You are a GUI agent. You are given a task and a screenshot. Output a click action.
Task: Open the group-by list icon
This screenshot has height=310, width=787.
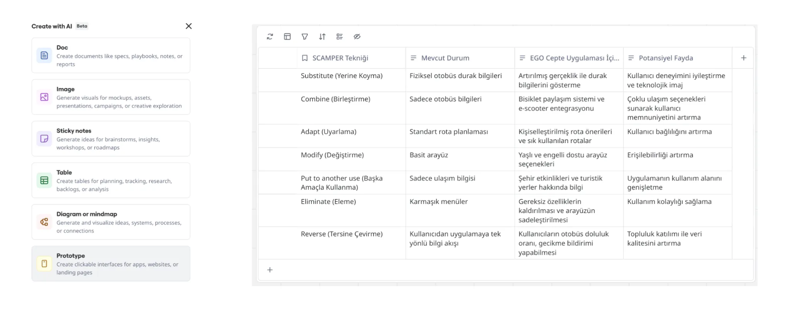tap(339, 37)
